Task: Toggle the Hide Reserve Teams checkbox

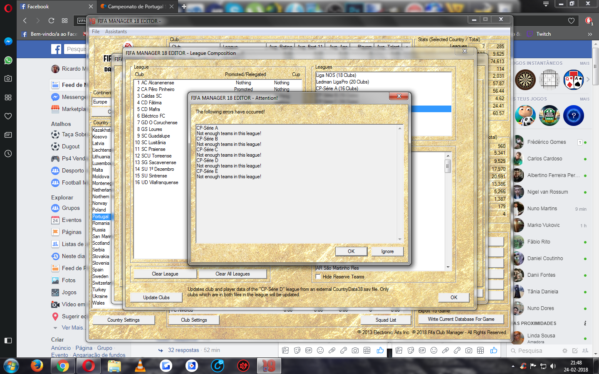Action: click(x=318, y=277)
